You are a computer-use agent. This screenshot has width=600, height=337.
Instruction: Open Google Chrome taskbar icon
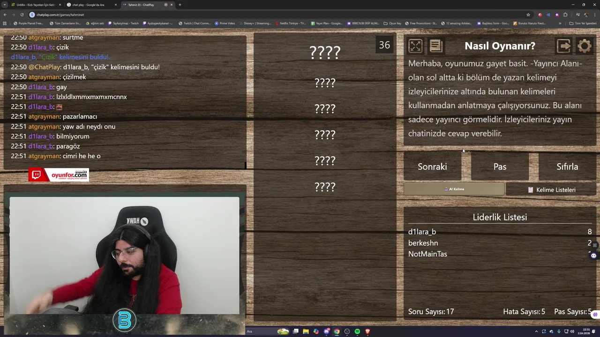point(337,331)
